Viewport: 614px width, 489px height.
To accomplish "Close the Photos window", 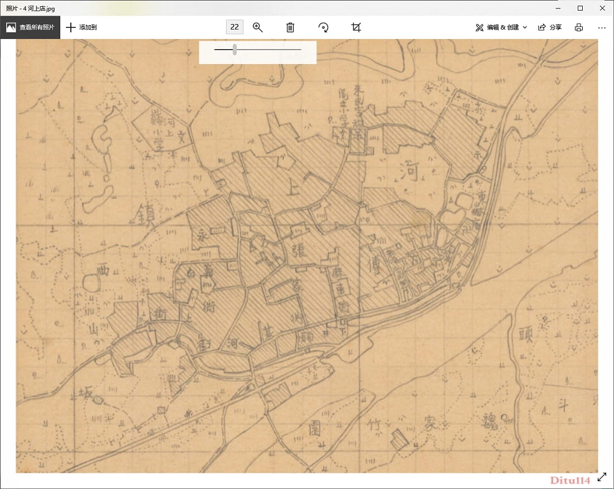I will pyautogui.click(x=602, y=8).
